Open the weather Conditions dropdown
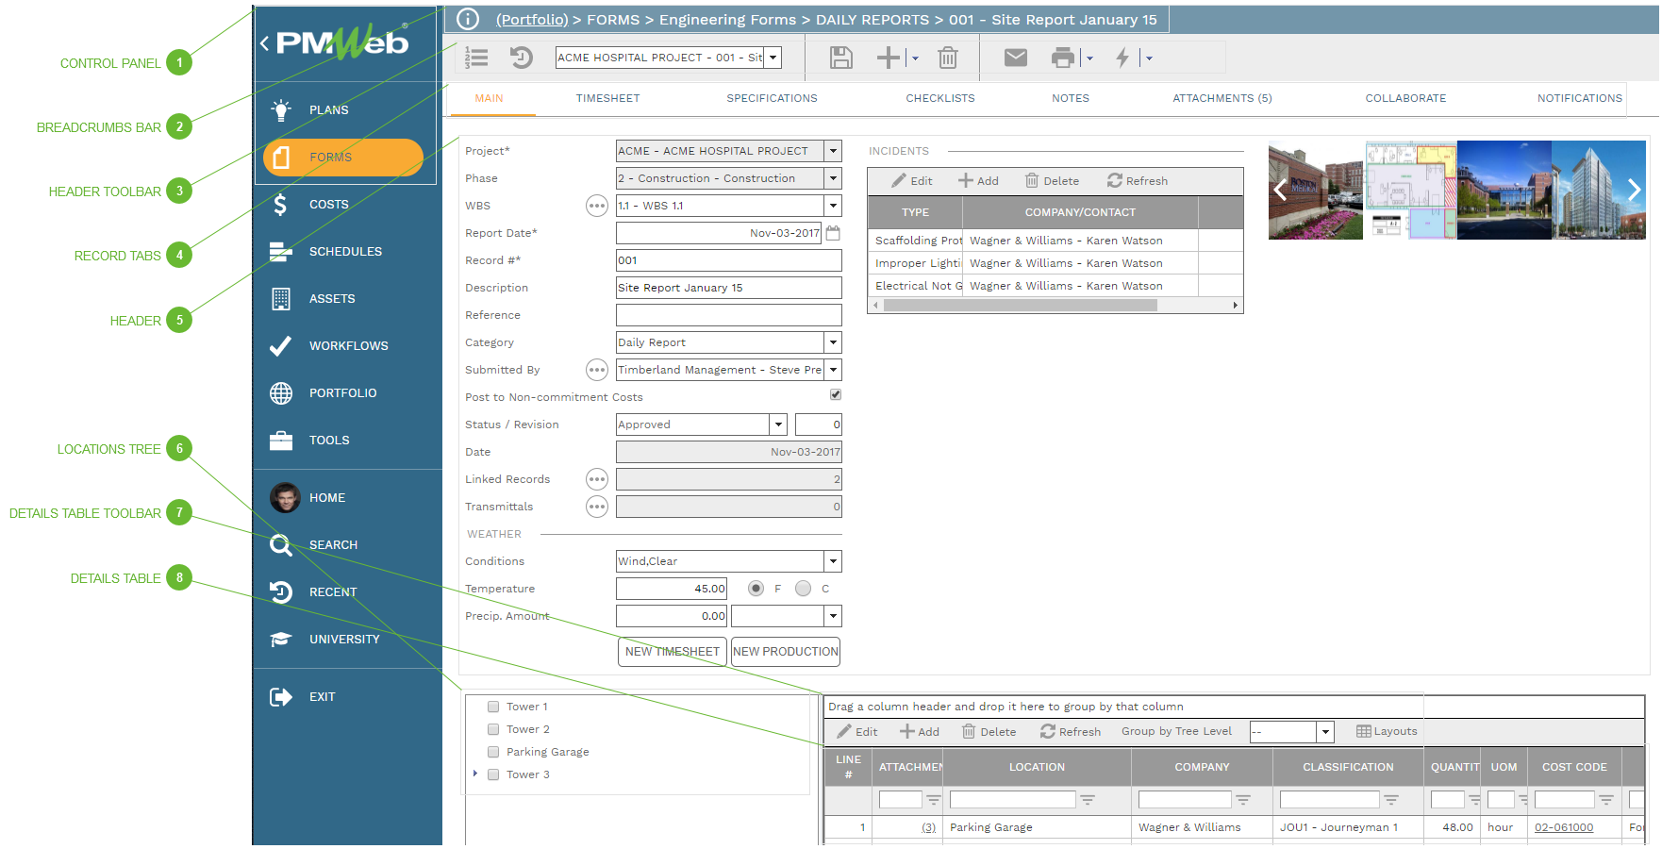This screenshot has height=849, width=1662. coord(833,561)
